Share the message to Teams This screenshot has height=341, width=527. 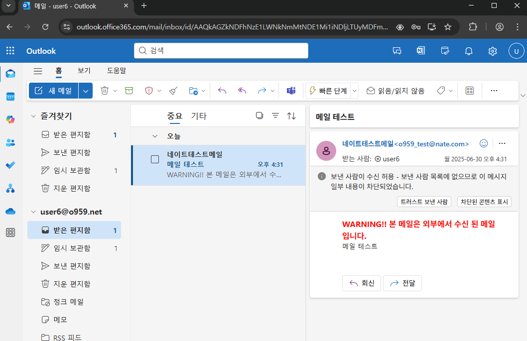tap(291, 90)
